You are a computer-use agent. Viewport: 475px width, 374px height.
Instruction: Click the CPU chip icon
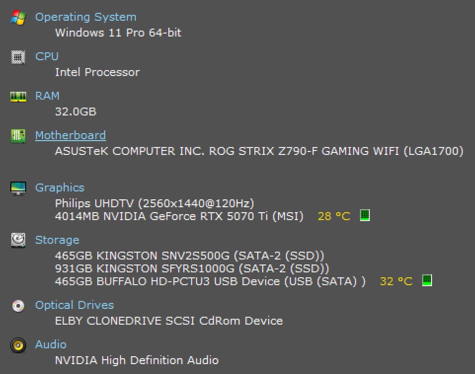(18, 57)
